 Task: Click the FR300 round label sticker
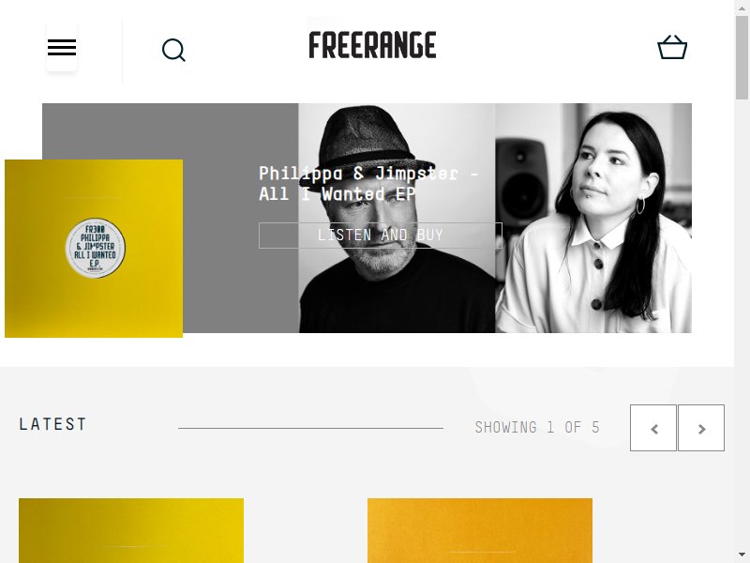96,248
